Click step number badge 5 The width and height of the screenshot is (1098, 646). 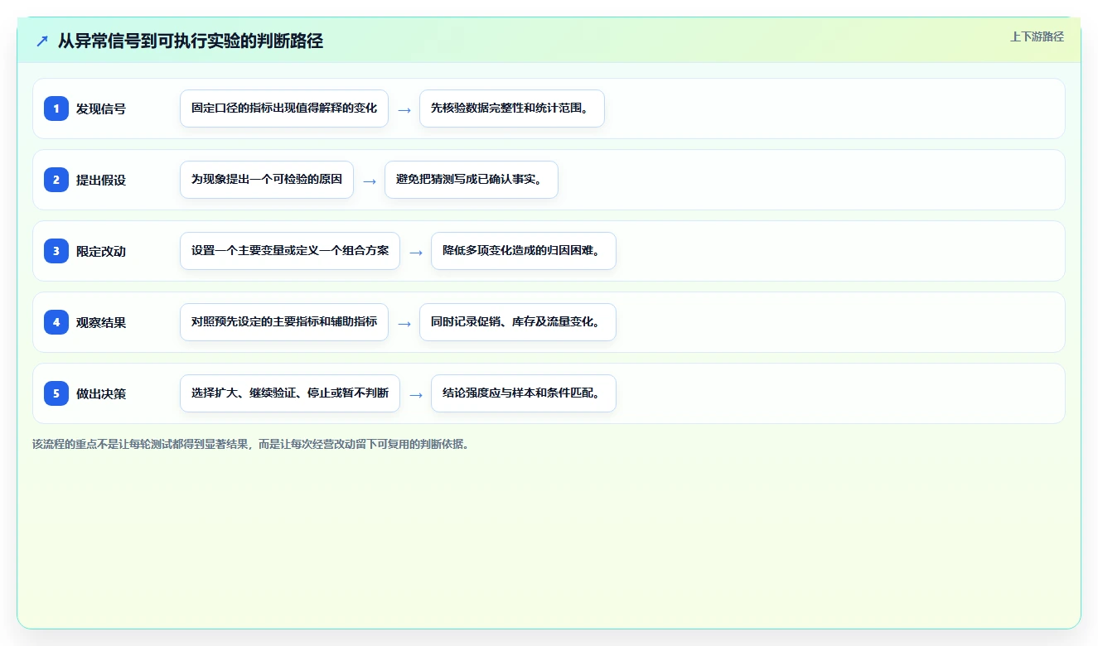(x=56, y=393)
